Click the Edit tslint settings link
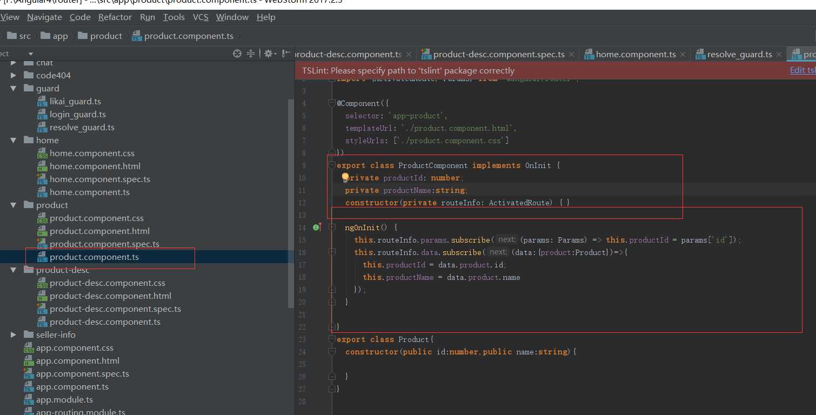The image size is (816, 415). pos(803,70)
